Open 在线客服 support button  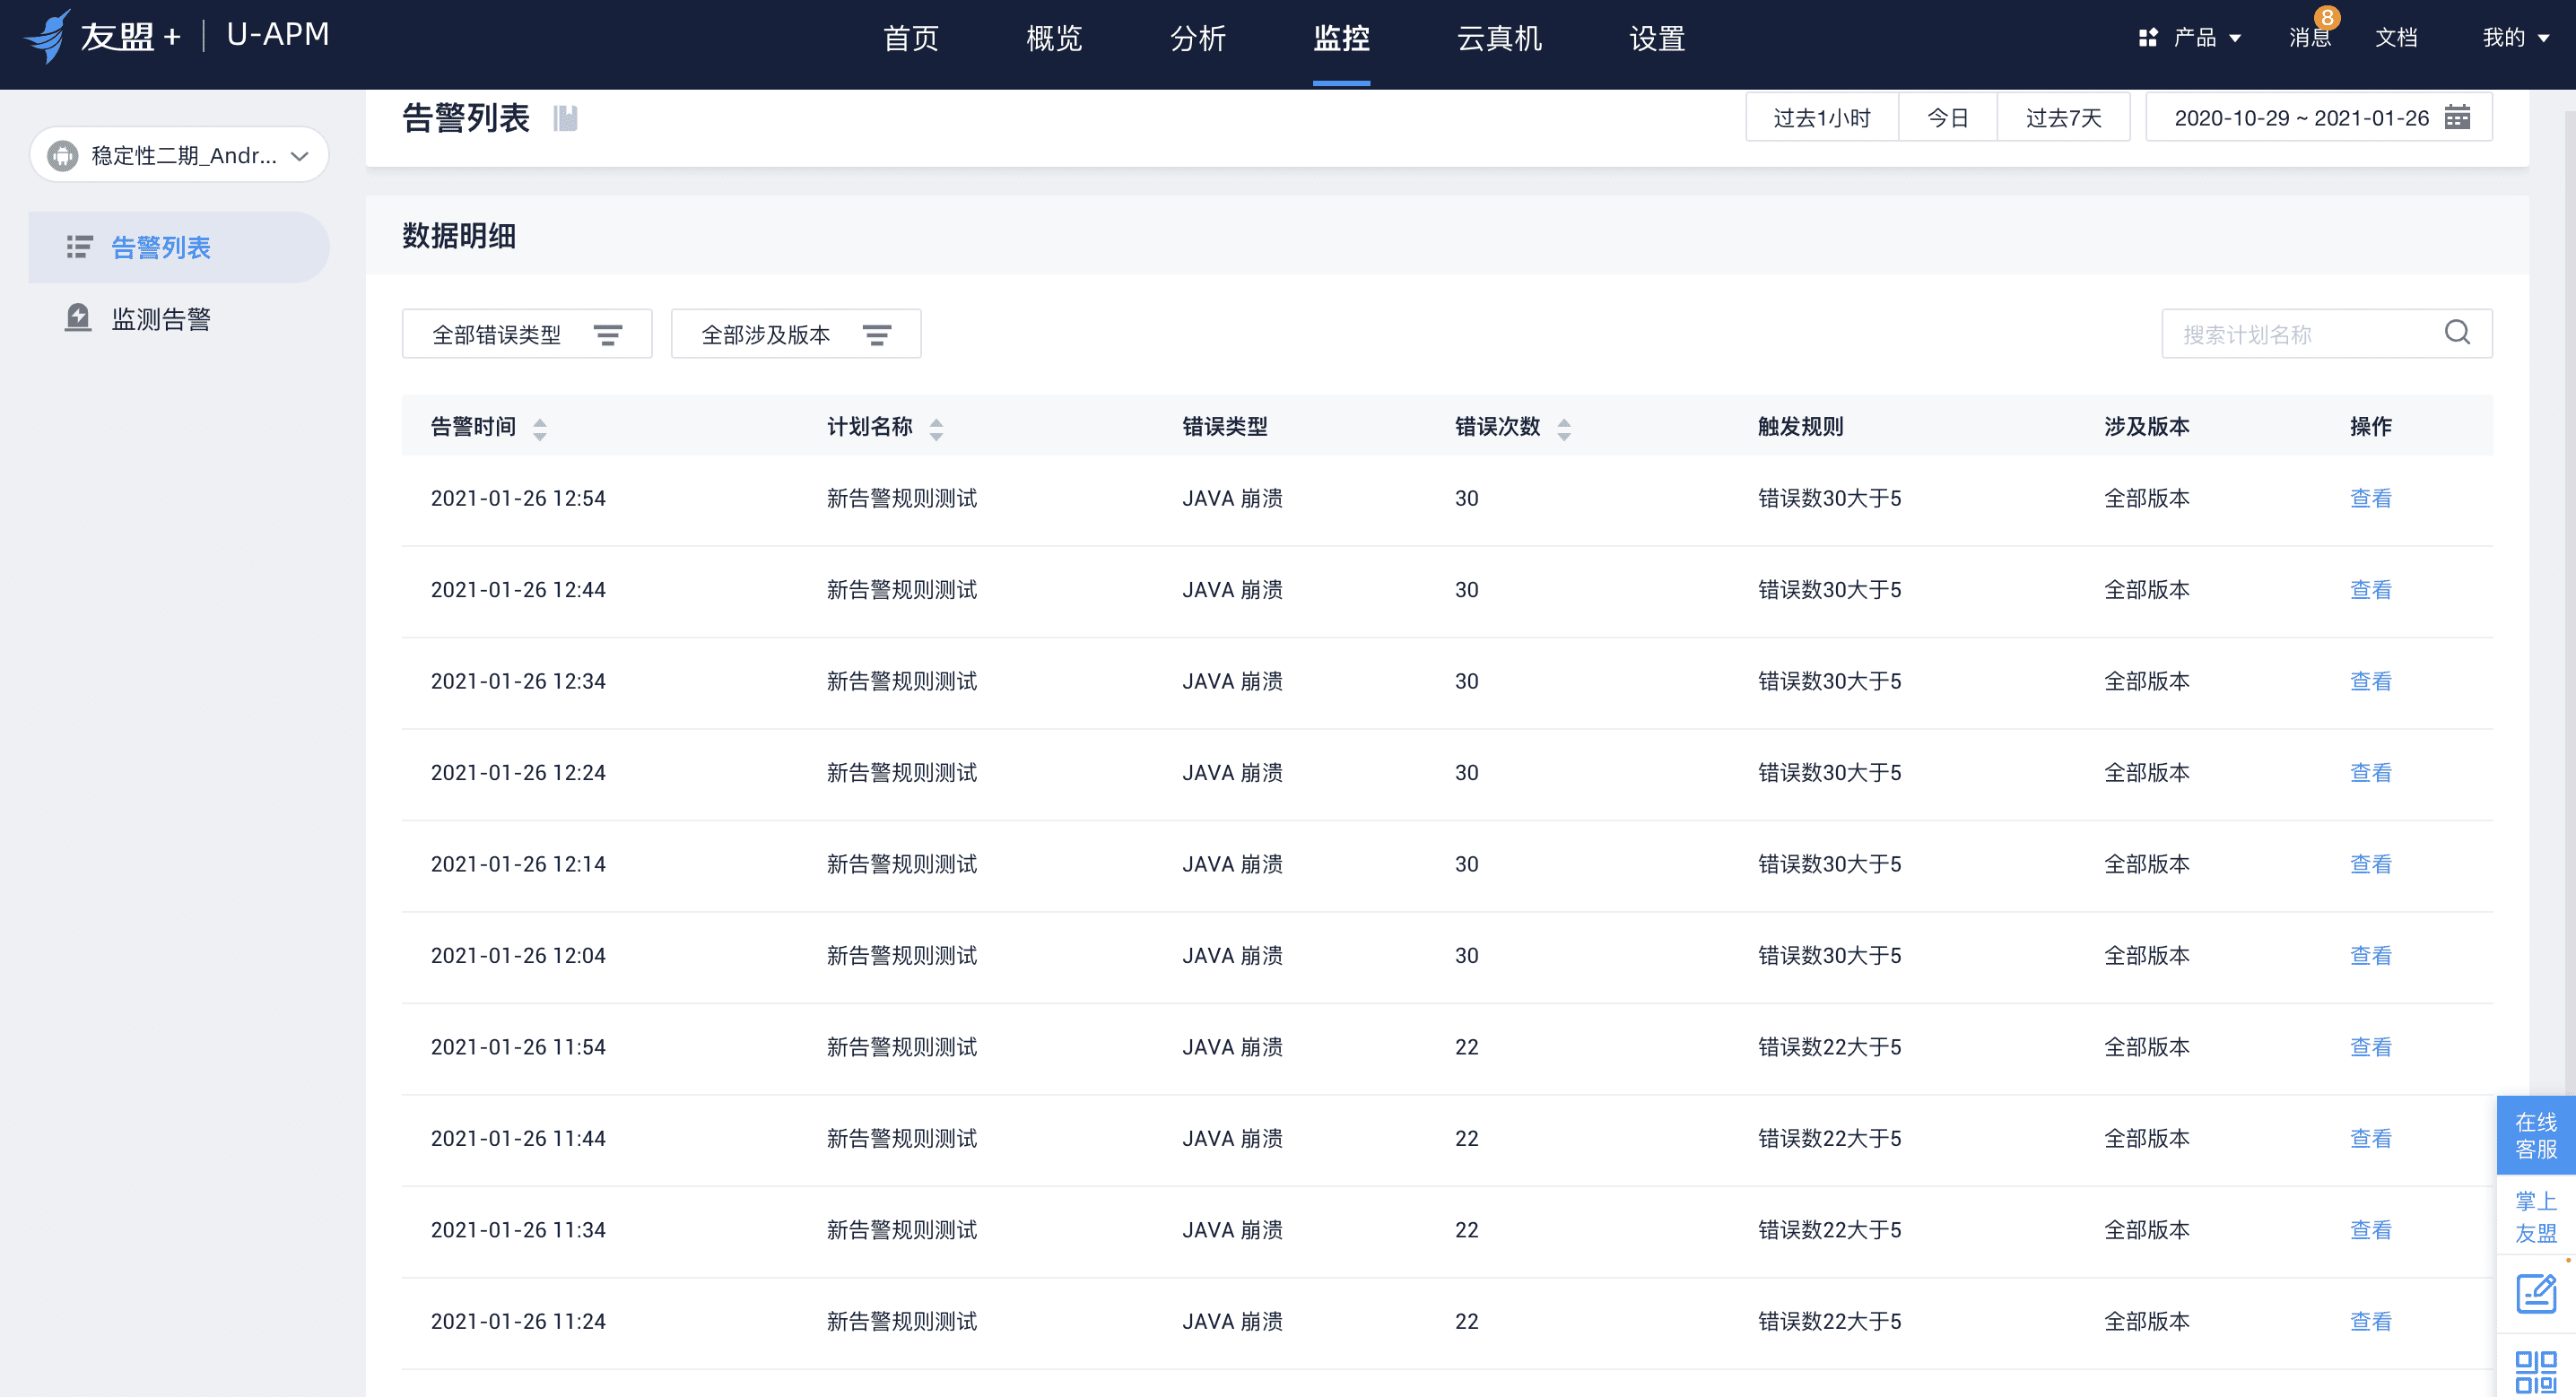pos(2536,1135)
